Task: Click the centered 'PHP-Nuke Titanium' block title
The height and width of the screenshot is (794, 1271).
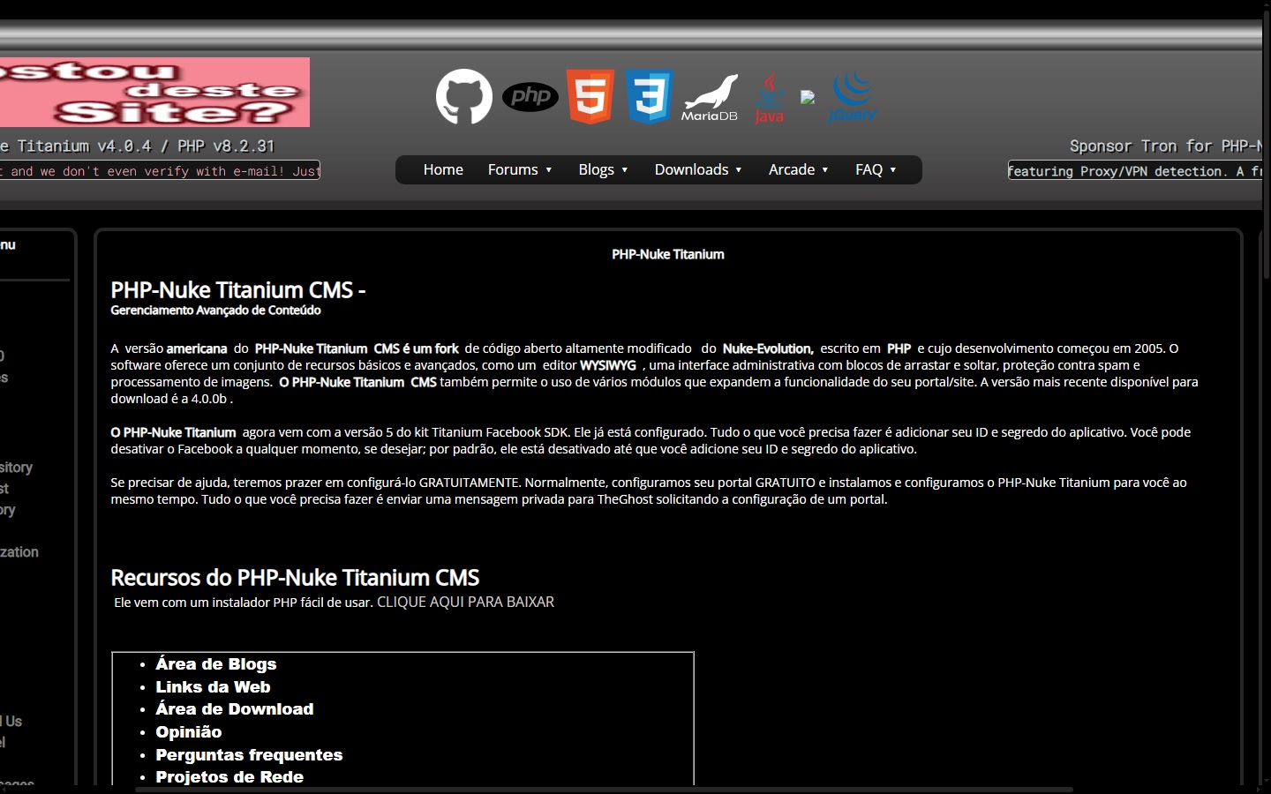Action: (668, 254)
